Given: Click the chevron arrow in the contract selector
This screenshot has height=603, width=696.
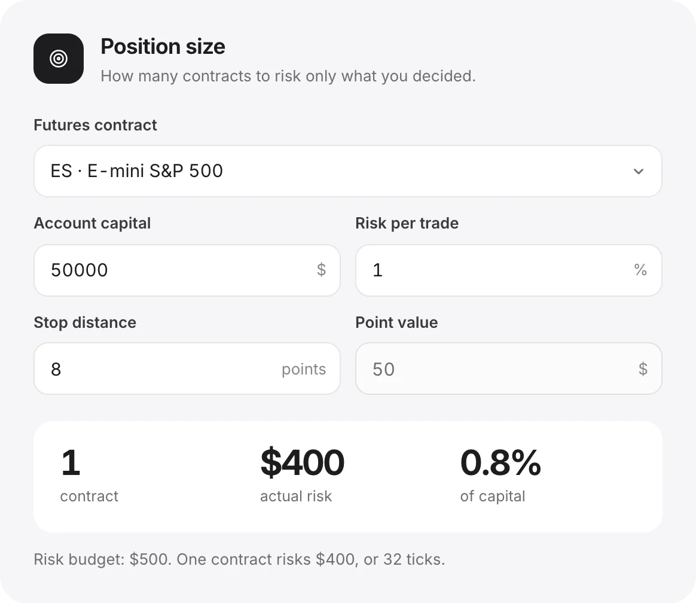Looking at the screenshot, I should [x=638, y=172].
